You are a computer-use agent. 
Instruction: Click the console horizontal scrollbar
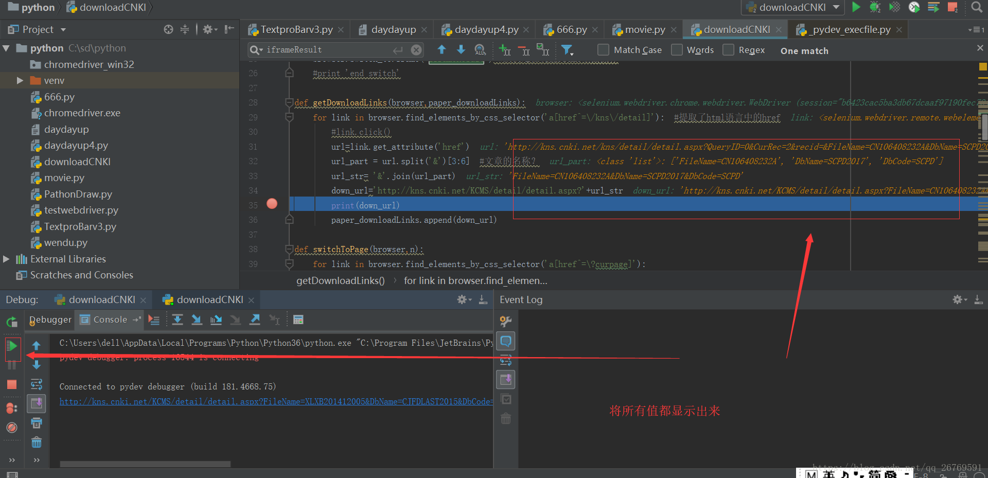145,464
